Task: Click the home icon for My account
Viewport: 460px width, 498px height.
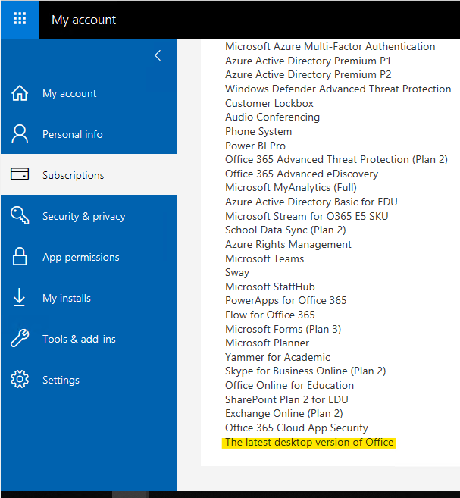Action: 20,93
